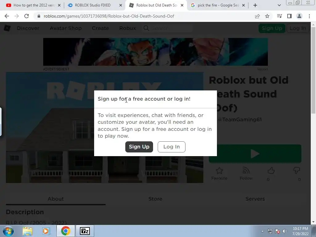Click the magnifier search icon in the Roblox header

[x=146, y=28]
